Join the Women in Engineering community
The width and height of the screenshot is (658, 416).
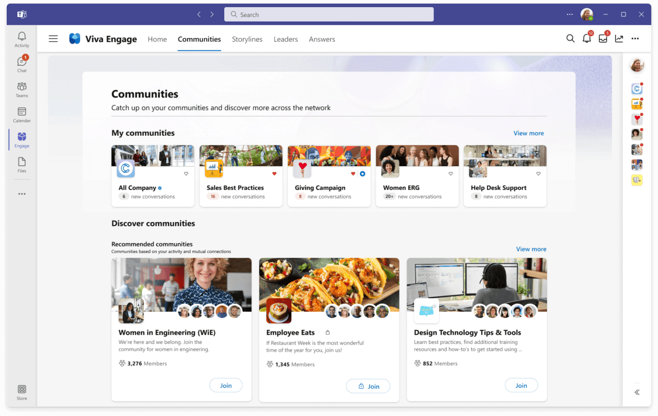coord(226,386)
